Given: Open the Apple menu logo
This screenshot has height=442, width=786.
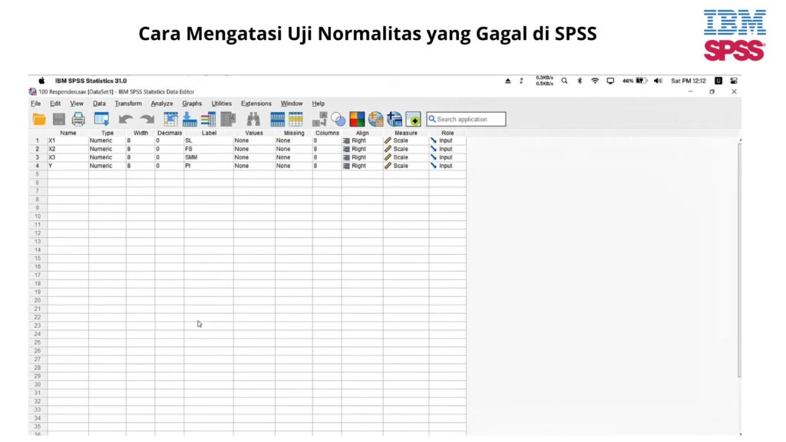Looking at the screenshot, I should pos(41,81).
